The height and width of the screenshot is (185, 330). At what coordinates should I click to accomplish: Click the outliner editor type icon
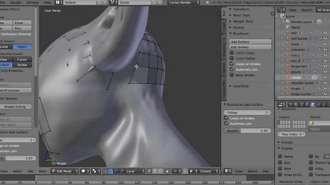281,10
